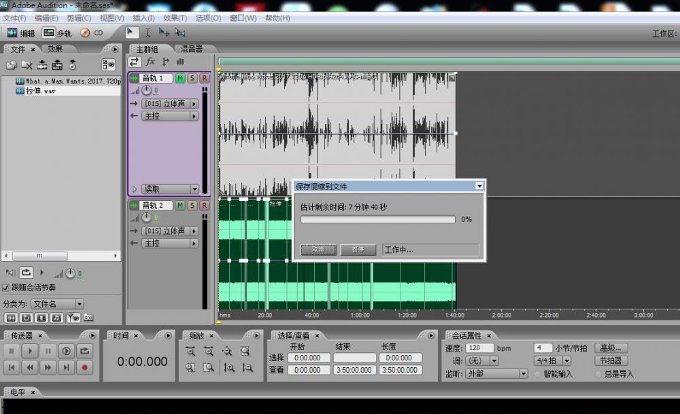Click the Insert into CD list icon
This screenshot has width=680, height=414.
click(x=57, y=65)
